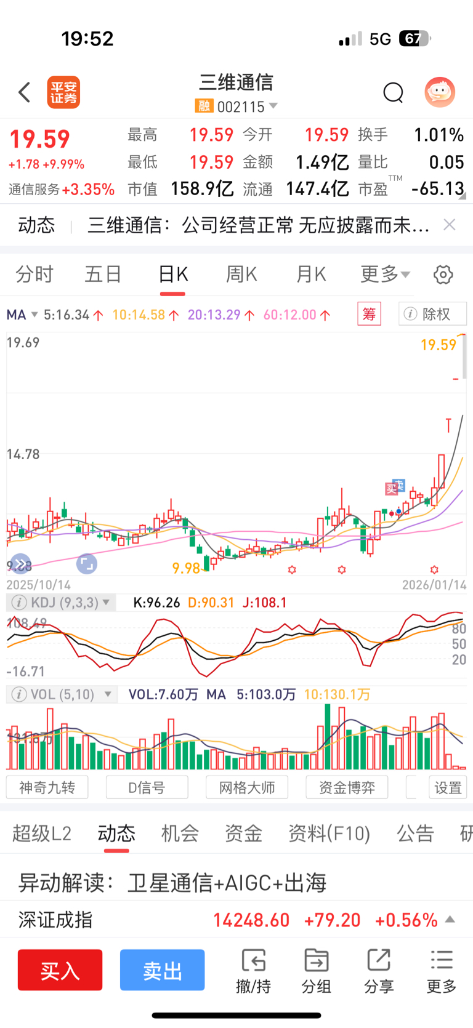Viewport: 473px width, 1028px height.
Task: Switch to 五日 chart tab
Action: (103, 274)
